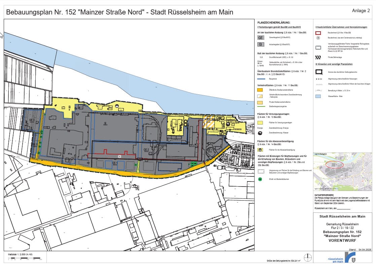Click the red Baudenkmal outline symbol
Image resolution: width=376 pixels, height=266 pixels.
[x=318, y=33]
